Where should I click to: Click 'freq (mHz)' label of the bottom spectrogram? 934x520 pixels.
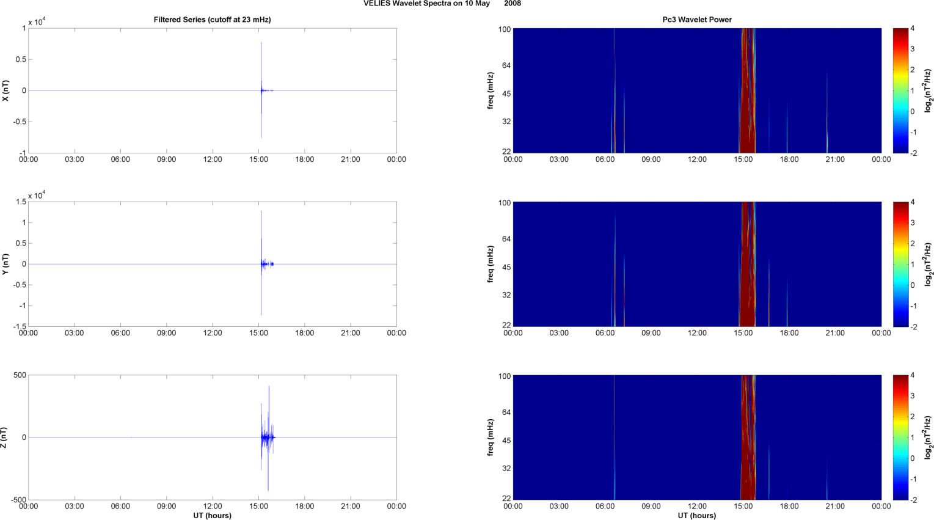[x=491, y=438]
